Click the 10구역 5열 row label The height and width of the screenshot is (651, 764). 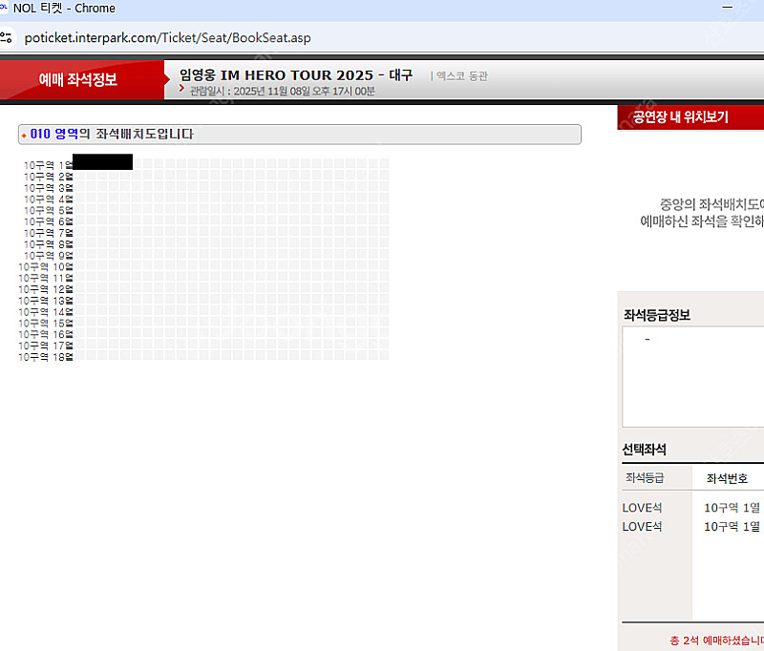[49, 210]
